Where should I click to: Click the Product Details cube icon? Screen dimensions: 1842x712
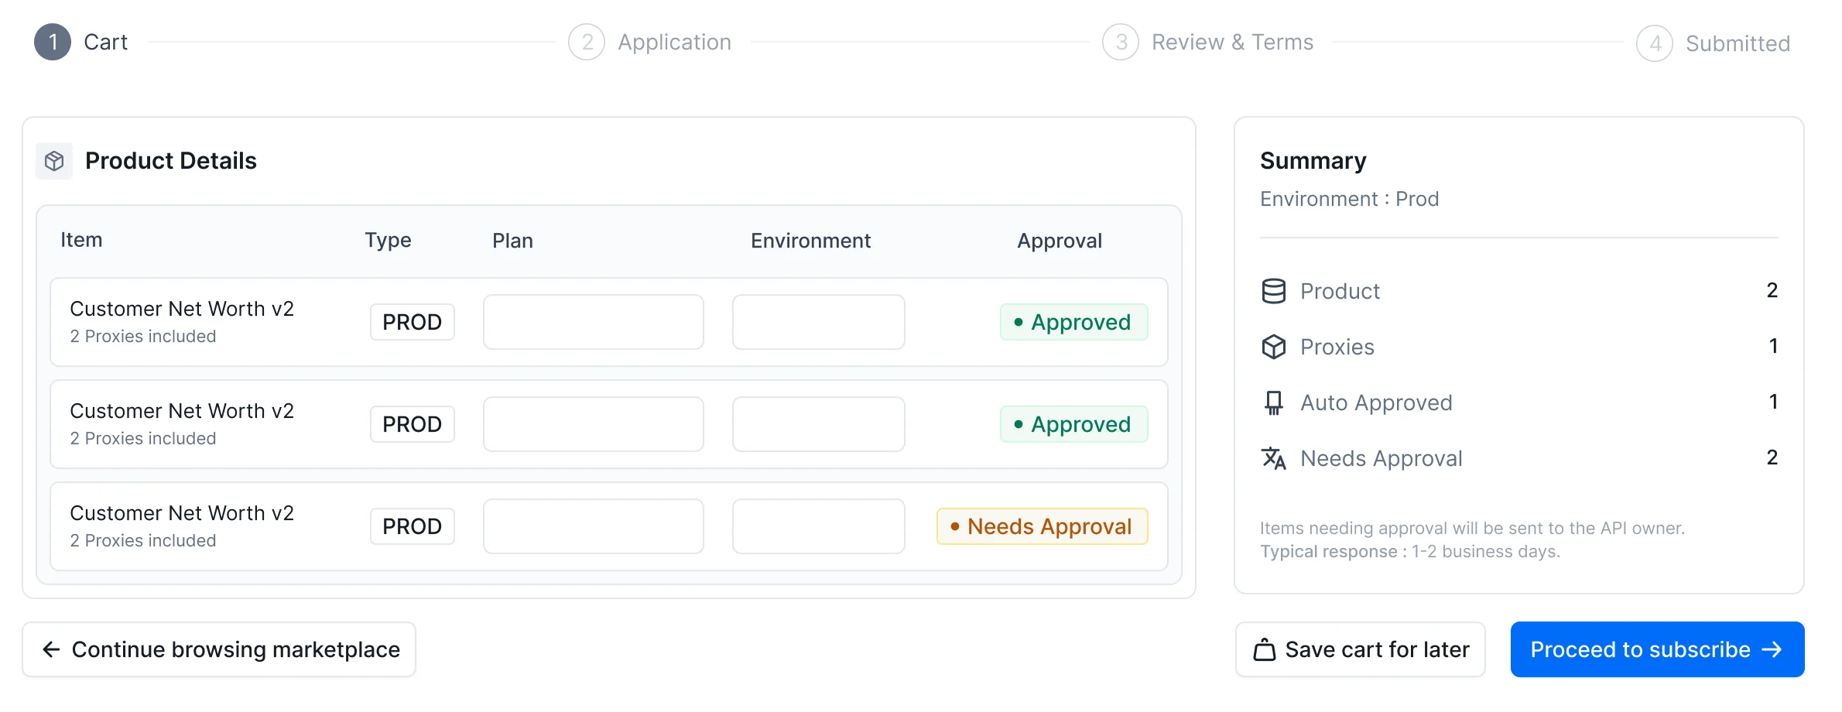point(54,161)
